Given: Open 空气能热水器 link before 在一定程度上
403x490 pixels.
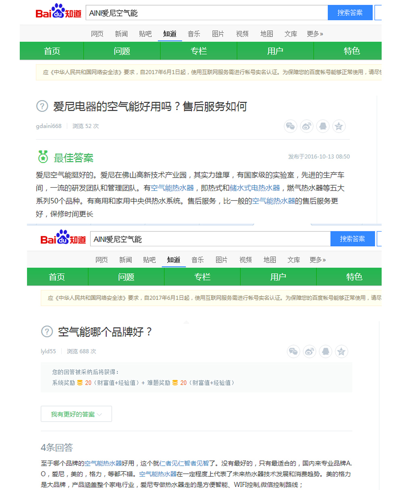Looking at the screenshot, I should [x=158, y=474].
